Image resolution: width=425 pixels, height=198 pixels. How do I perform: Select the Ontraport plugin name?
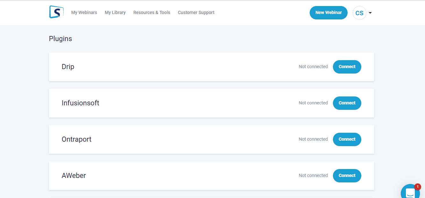click(76, 139)
